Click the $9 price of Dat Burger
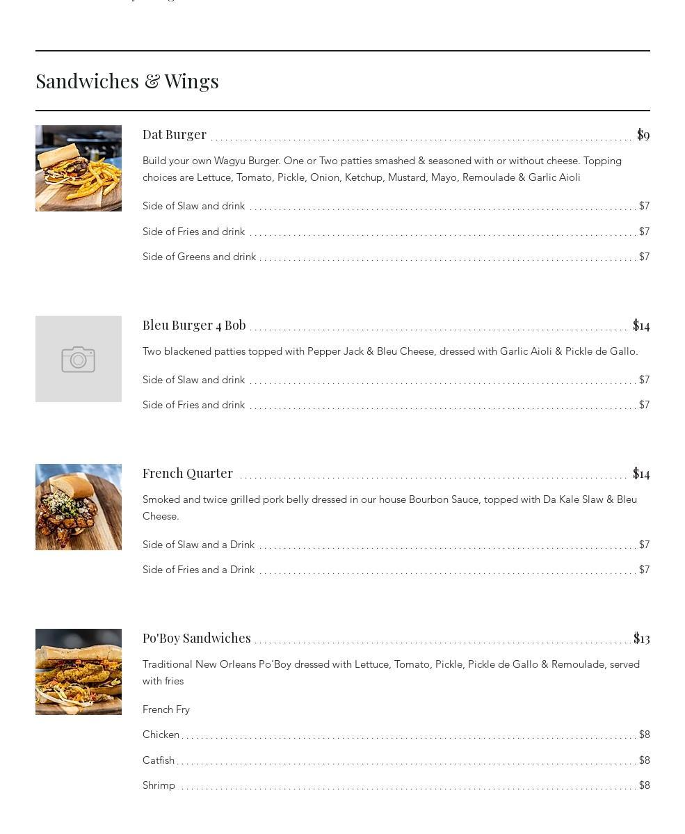 [x=643, y=134]
